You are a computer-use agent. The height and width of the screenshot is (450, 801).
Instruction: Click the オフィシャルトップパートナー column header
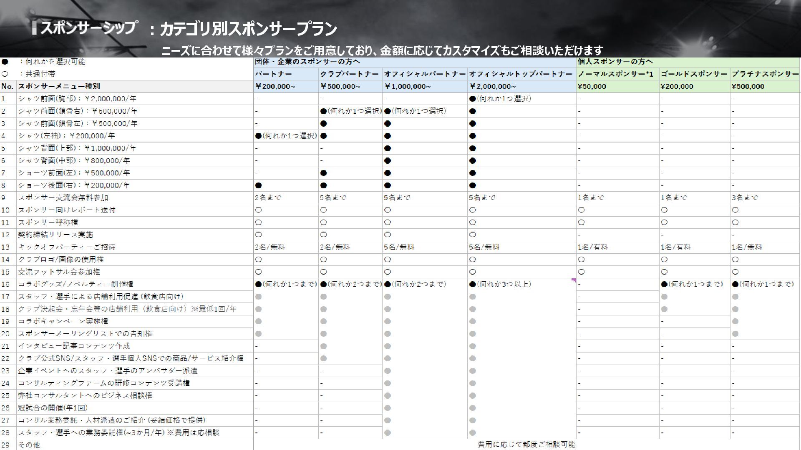click(x=520, y=74)
